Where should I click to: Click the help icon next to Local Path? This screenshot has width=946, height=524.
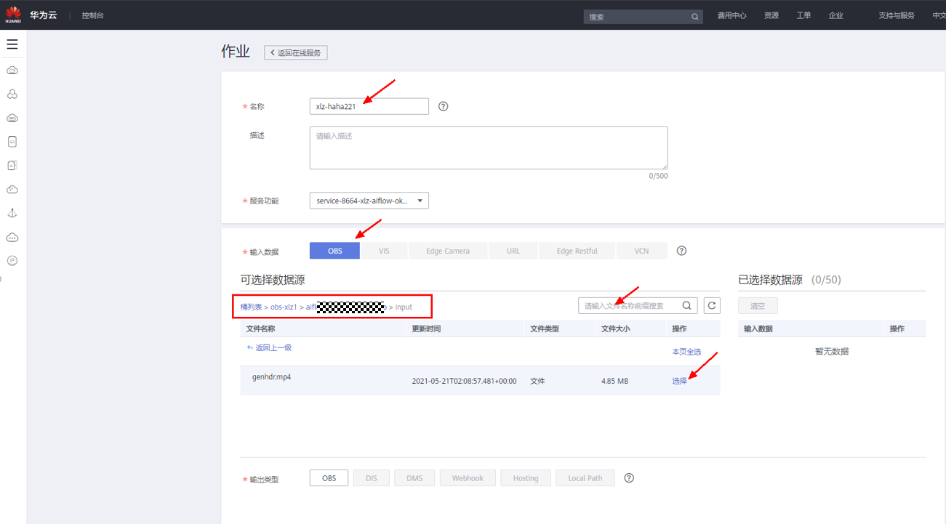[629, 478]
